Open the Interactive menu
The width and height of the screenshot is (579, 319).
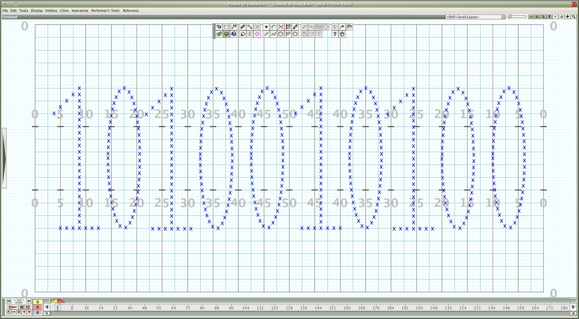[x=80, y=11]
